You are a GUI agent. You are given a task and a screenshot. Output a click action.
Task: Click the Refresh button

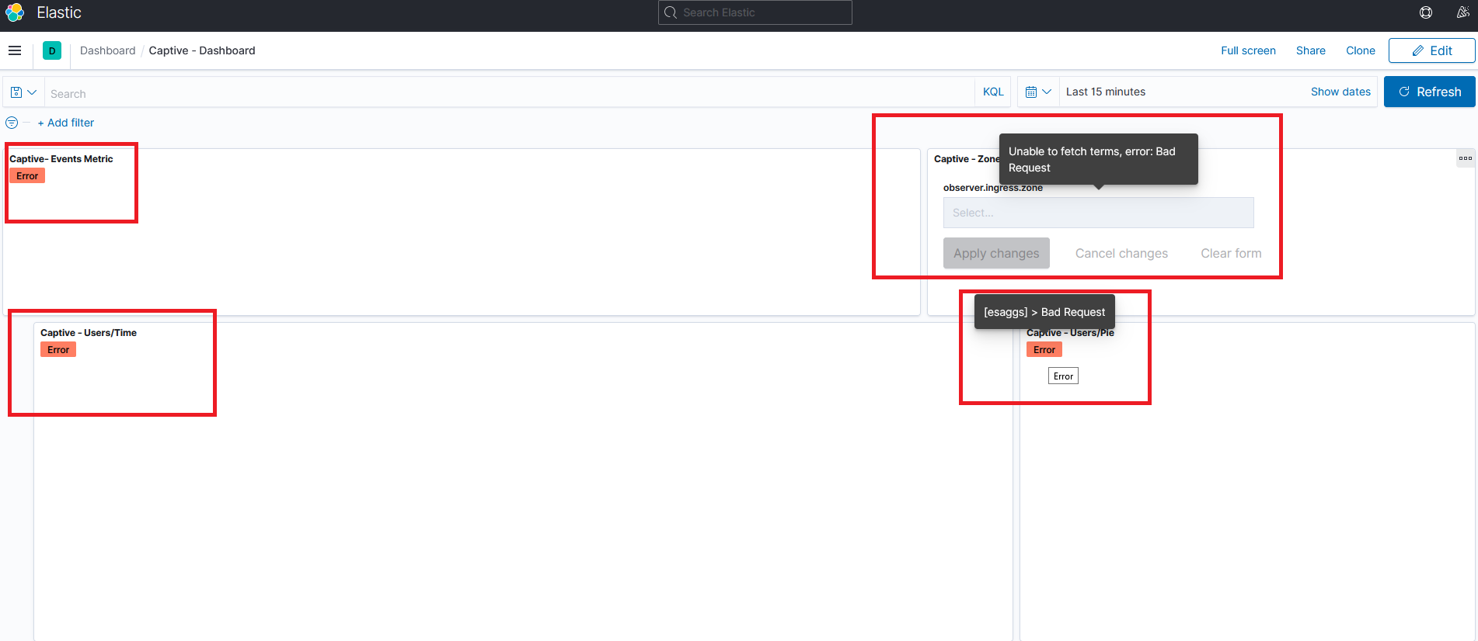pyautogui.click(x=1430, y=92)
